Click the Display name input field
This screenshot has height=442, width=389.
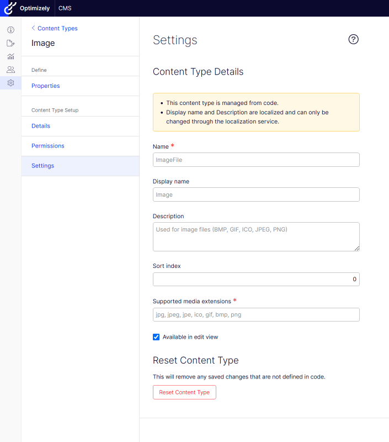pyautogui.click(x=256, y=194)
